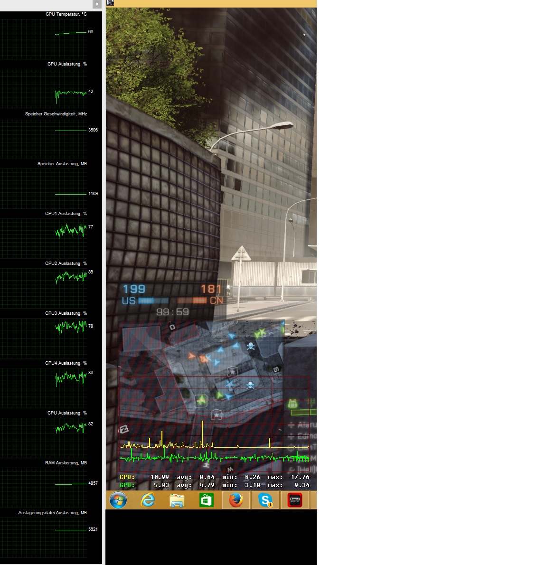547x565 pixels.
Task: Click RAM usage value 4857
Action: point(93,483)
